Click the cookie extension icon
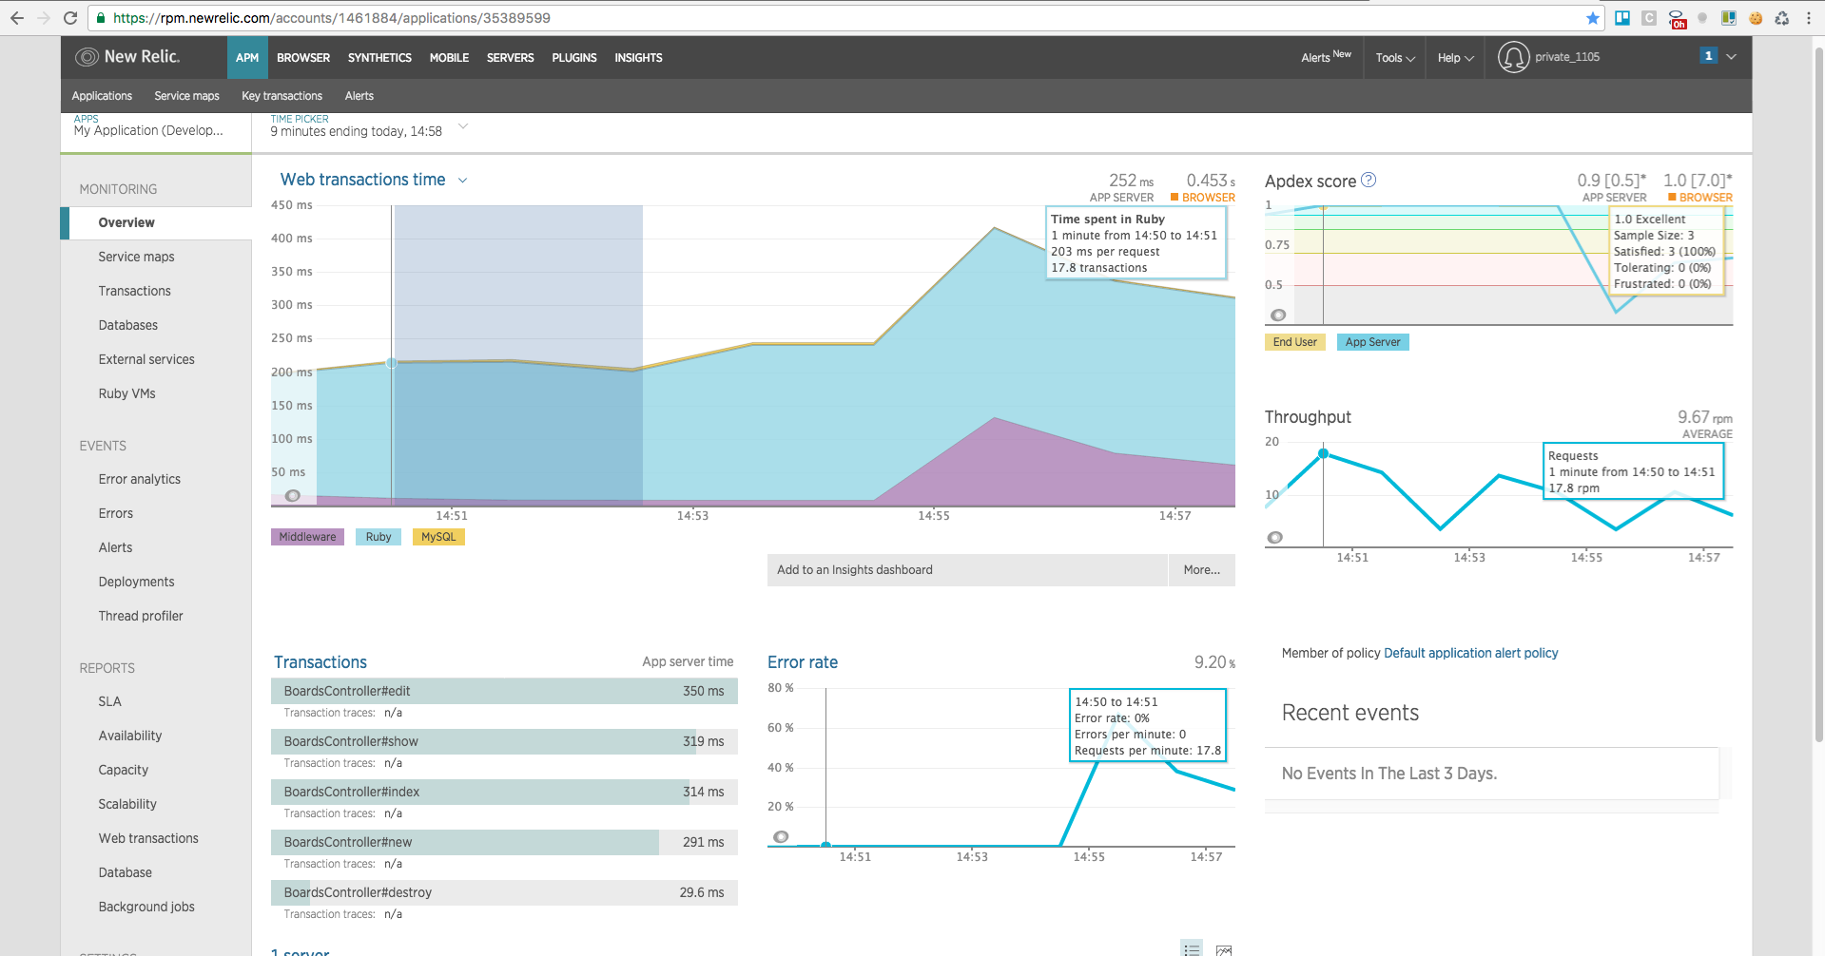 point(1756,18)
